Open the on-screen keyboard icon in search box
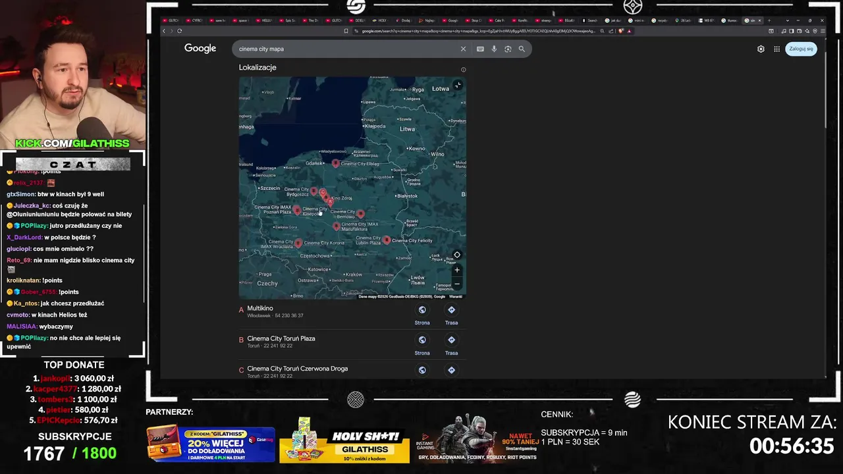Screen dimensions: 843x474 [480, 49]
